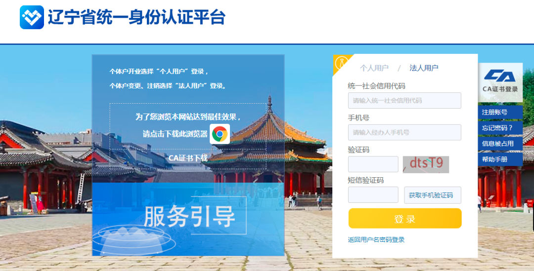The height and width of the screenshot is (271, 534).
Task: Focus the 短信验证码 input field
Action: click(x=373, y=195)
